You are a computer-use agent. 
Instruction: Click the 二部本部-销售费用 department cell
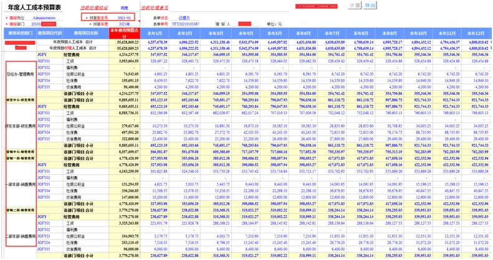coord(21,236)
